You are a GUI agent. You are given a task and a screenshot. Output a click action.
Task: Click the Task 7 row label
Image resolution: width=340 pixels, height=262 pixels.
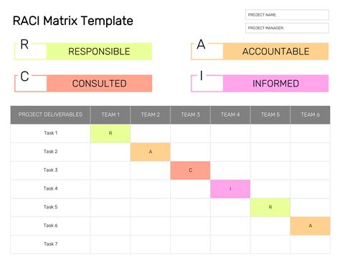pos(50,244)
